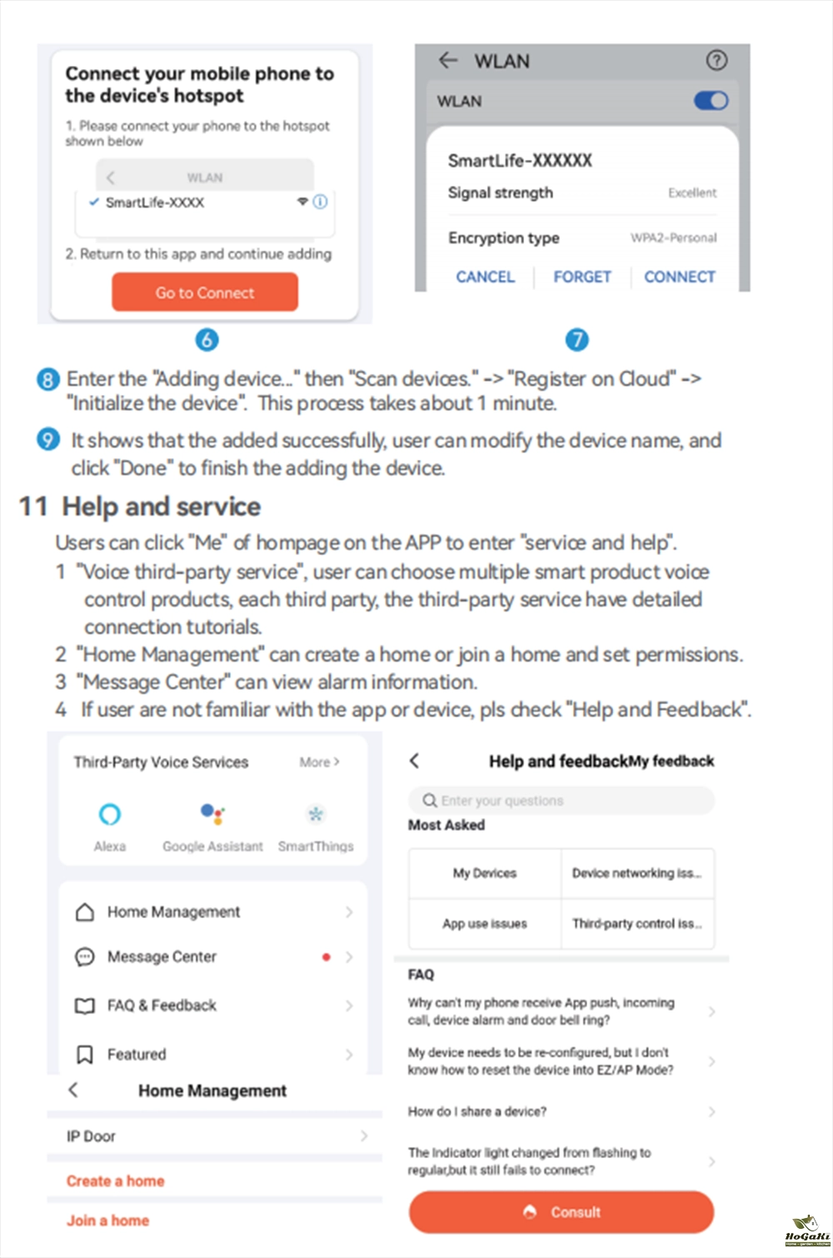Click the Create a home link
The height and width of the screenshot is (1258, 833).
pyautogui.click(x=116, y=1181)
